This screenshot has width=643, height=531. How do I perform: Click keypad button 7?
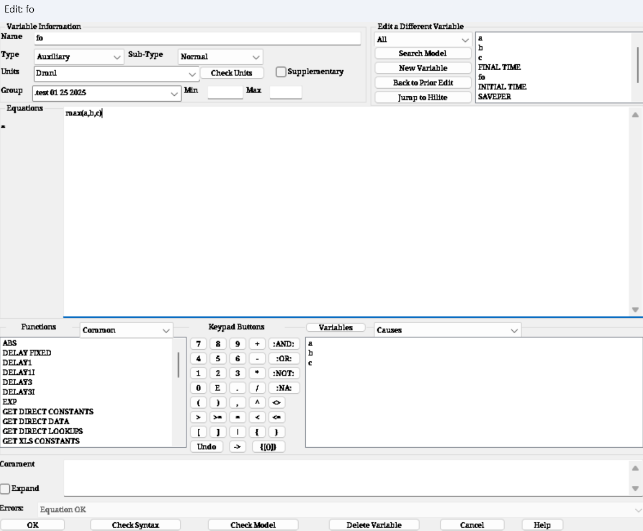(x=198, y=344)
